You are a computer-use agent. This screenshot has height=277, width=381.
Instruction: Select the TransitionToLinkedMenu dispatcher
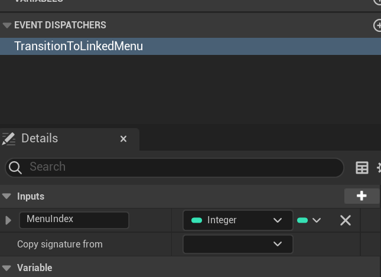click(79, 46)
